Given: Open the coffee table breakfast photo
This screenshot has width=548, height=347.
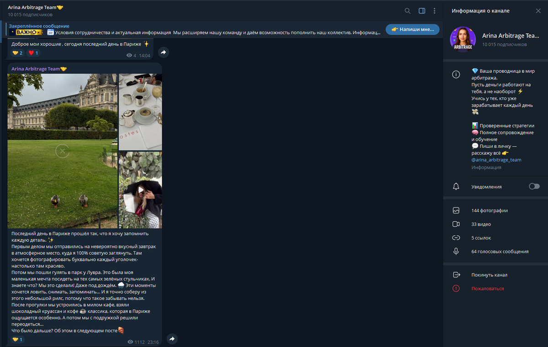Looking at the screenshot, I should [140, 112].
